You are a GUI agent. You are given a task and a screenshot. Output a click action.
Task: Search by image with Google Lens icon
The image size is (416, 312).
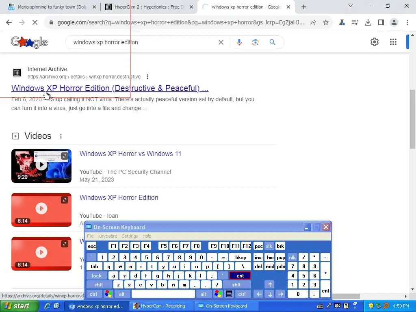point(255,42)
